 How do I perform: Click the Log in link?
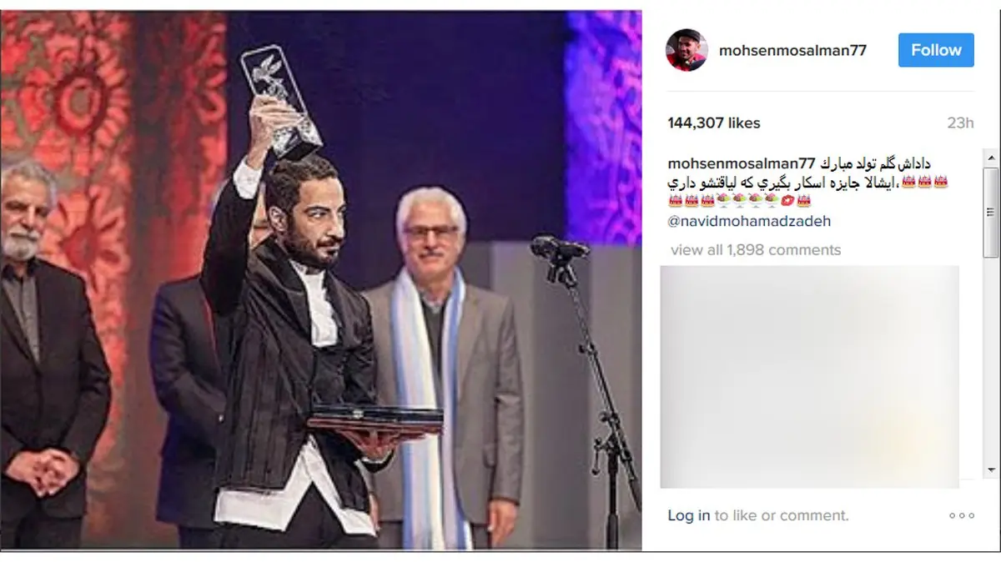[689, 516]
